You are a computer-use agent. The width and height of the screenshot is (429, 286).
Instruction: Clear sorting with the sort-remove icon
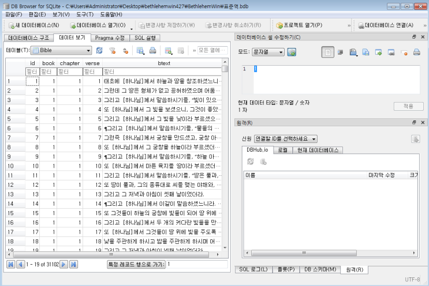pos(125,51)
